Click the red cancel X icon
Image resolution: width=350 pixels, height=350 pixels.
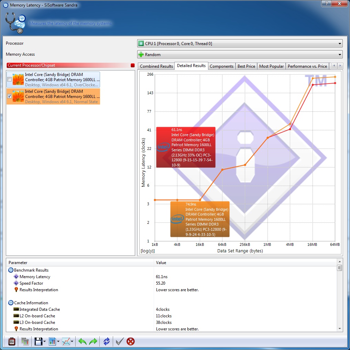coord(131,341)
